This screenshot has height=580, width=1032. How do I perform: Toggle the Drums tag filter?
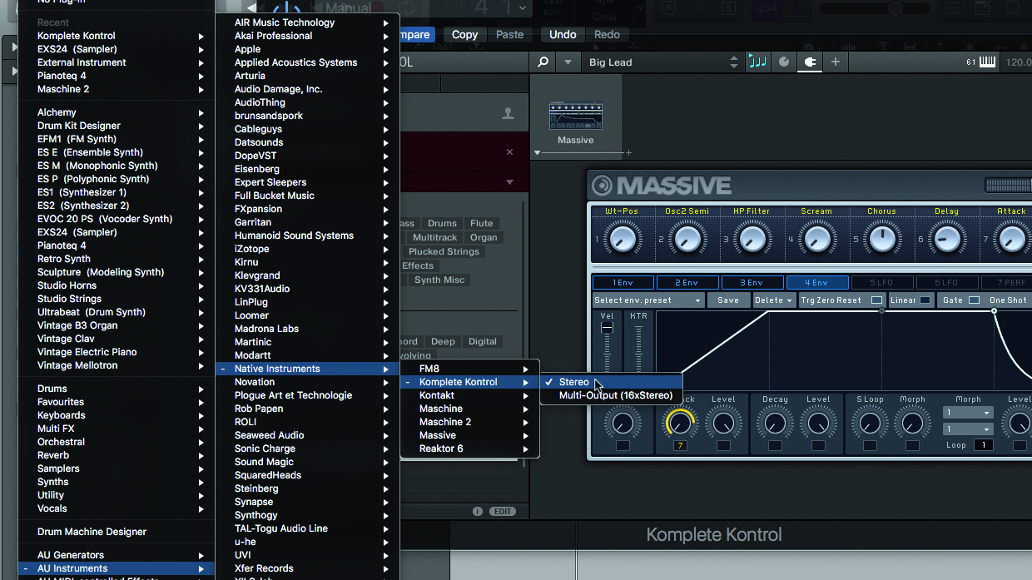point(442,223)
